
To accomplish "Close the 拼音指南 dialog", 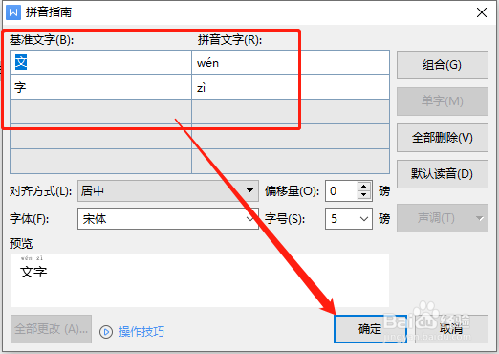I will 482,12.
